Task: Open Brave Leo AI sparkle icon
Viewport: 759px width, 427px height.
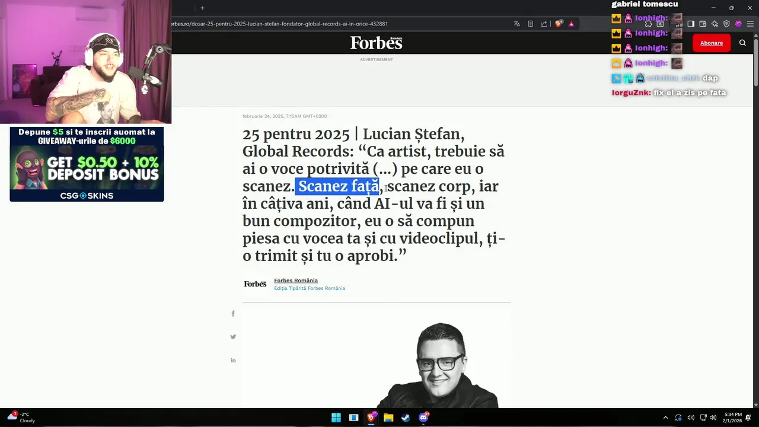Action: tap(715, 24)
